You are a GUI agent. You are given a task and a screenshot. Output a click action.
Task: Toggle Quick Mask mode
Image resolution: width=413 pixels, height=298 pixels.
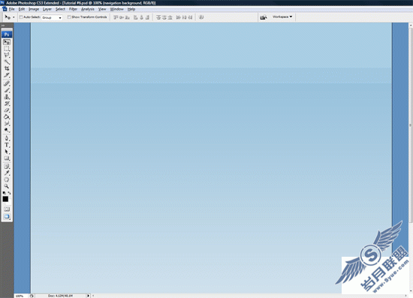[x=7, y=209]
